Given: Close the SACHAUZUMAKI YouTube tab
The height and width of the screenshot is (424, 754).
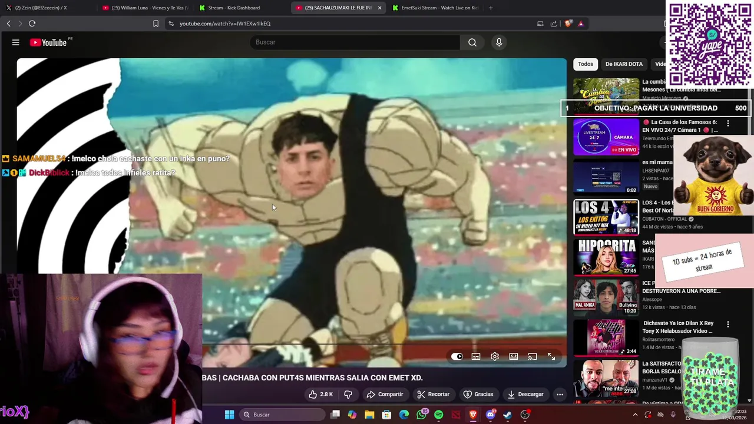Looking at the screenshot, I should coord(379,8).
